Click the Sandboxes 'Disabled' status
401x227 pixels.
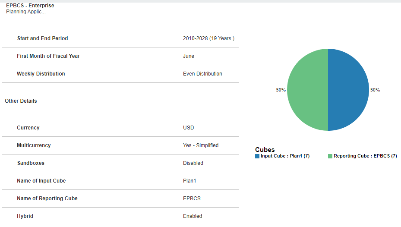(193, 163)
